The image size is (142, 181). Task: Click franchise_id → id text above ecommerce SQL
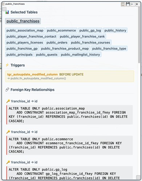coord(24,132)
